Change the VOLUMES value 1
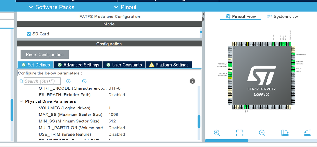 (x=109, y=108)
